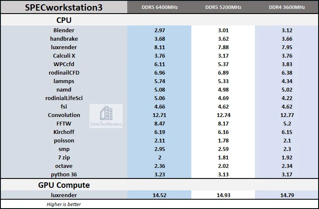
Task: Click Blender DDR5 6400MHz value 2.97
Action: point(159,30)
